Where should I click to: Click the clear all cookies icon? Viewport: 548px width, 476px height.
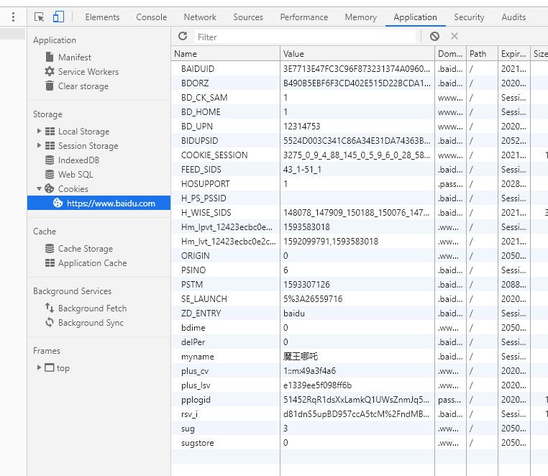[x=434, y=36]
